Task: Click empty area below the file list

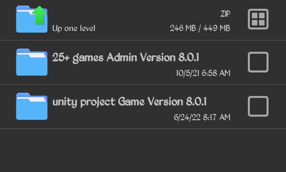Action: (x=143, y=150)
